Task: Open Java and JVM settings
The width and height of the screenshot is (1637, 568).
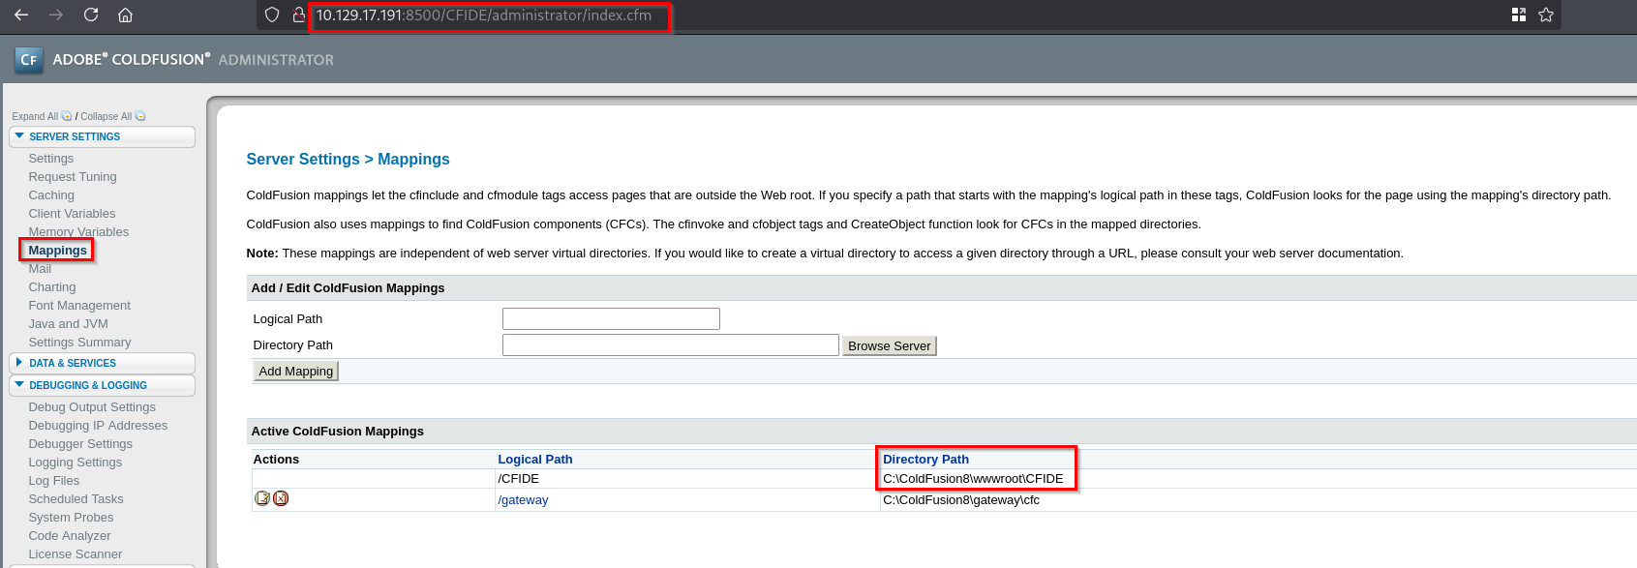Action: pos(68,324)
